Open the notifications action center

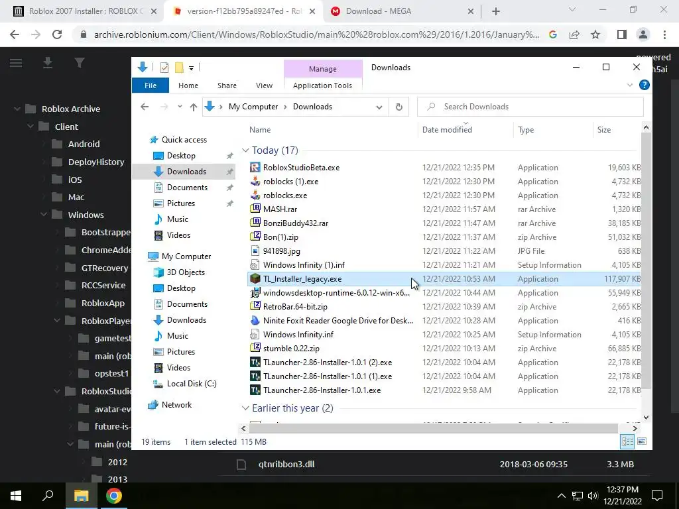[657, 496]
